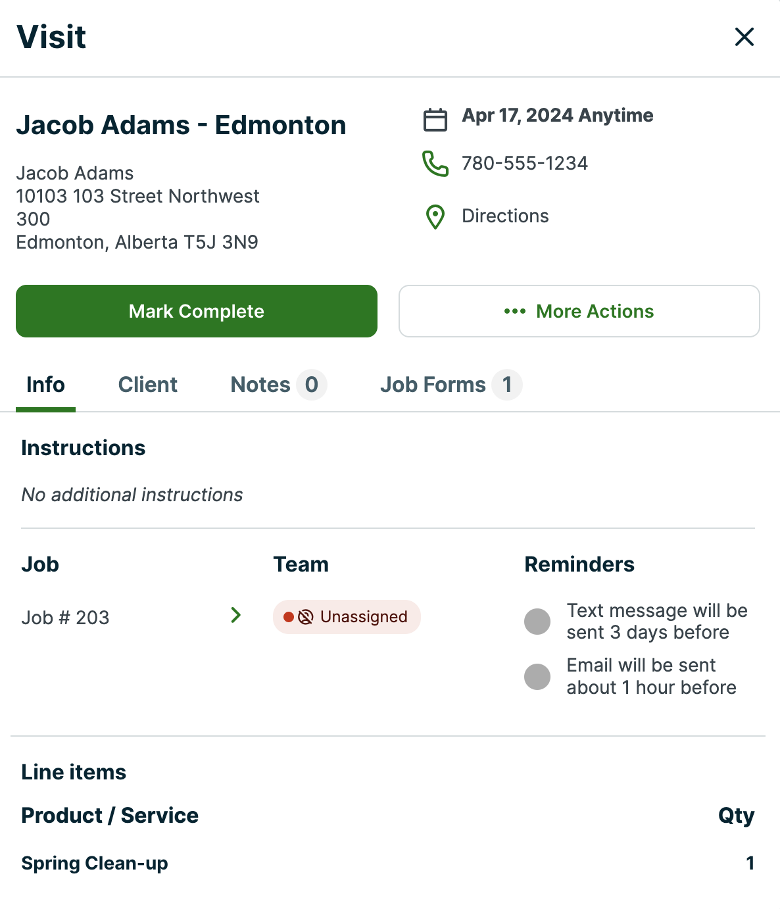Open the Job Forms tab
780x909 pixels.
pos(434,385)
